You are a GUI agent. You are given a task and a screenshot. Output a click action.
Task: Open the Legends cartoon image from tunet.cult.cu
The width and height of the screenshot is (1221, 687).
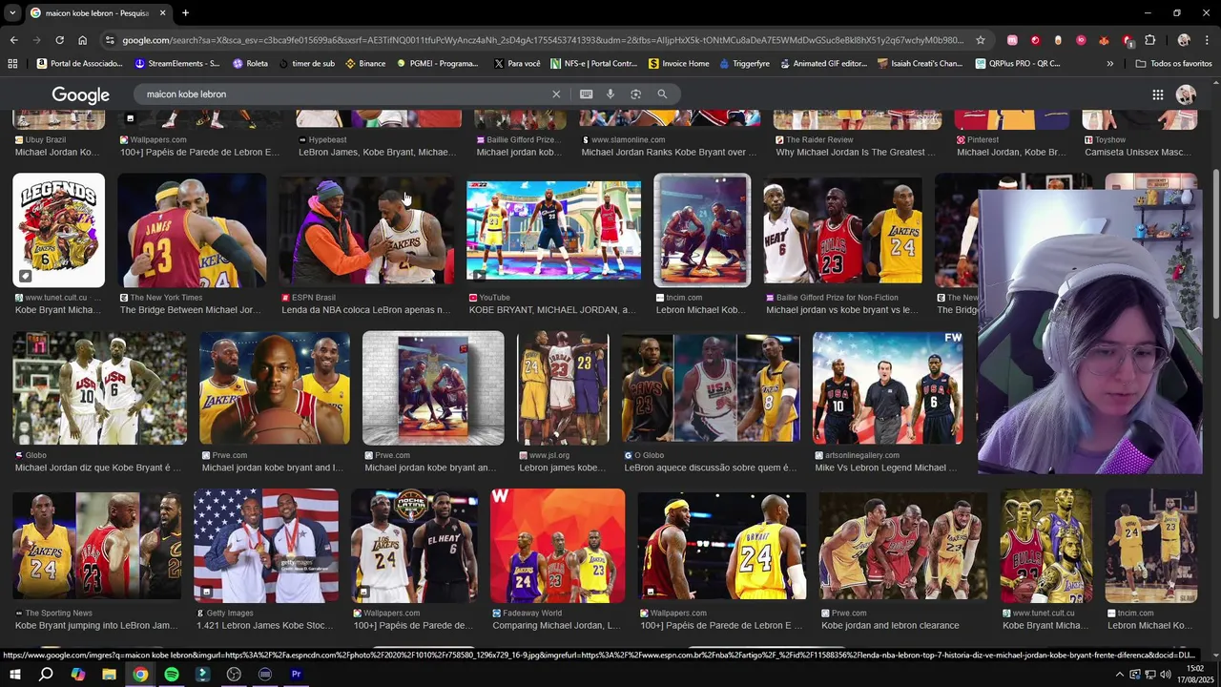click(58, 230)
